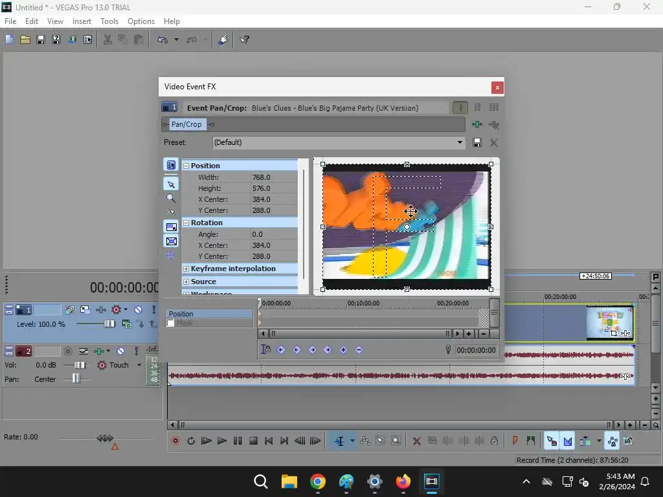This screenshot has width=663, height=497.
Task: Click the Remove Selected Plug-In icon
Action: tap(494, 124)
